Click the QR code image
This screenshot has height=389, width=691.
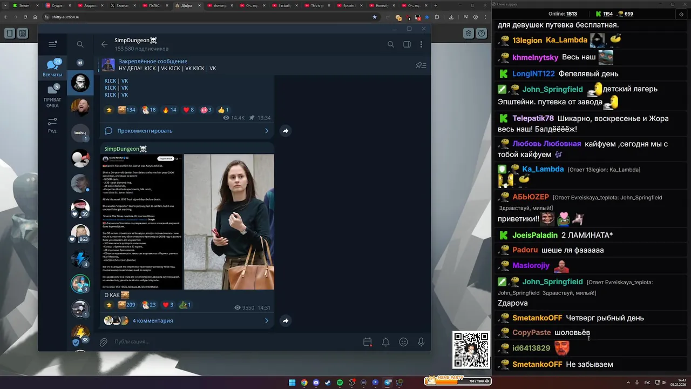[x=471, y=350]
